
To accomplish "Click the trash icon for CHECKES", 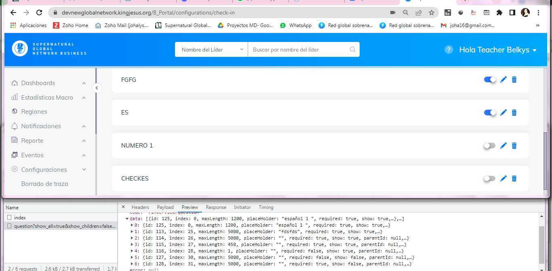I will (514, 179).
